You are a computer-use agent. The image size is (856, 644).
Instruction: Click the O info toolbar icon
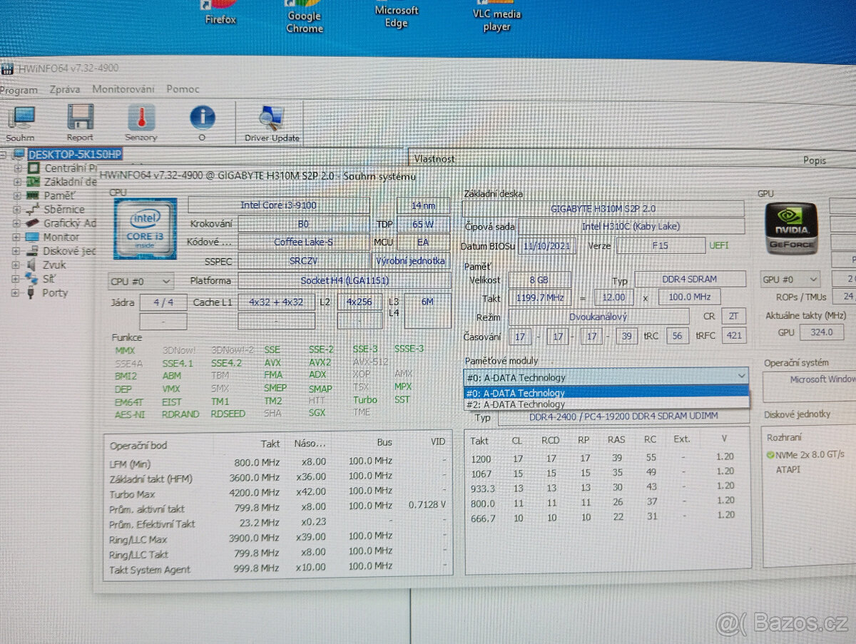click(x=203, y=118)
